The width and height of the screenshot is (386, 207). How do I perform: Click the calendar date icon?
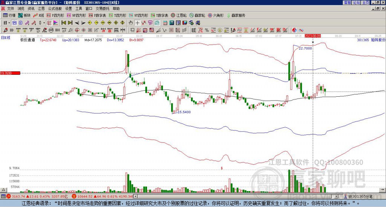pos(165,23)
